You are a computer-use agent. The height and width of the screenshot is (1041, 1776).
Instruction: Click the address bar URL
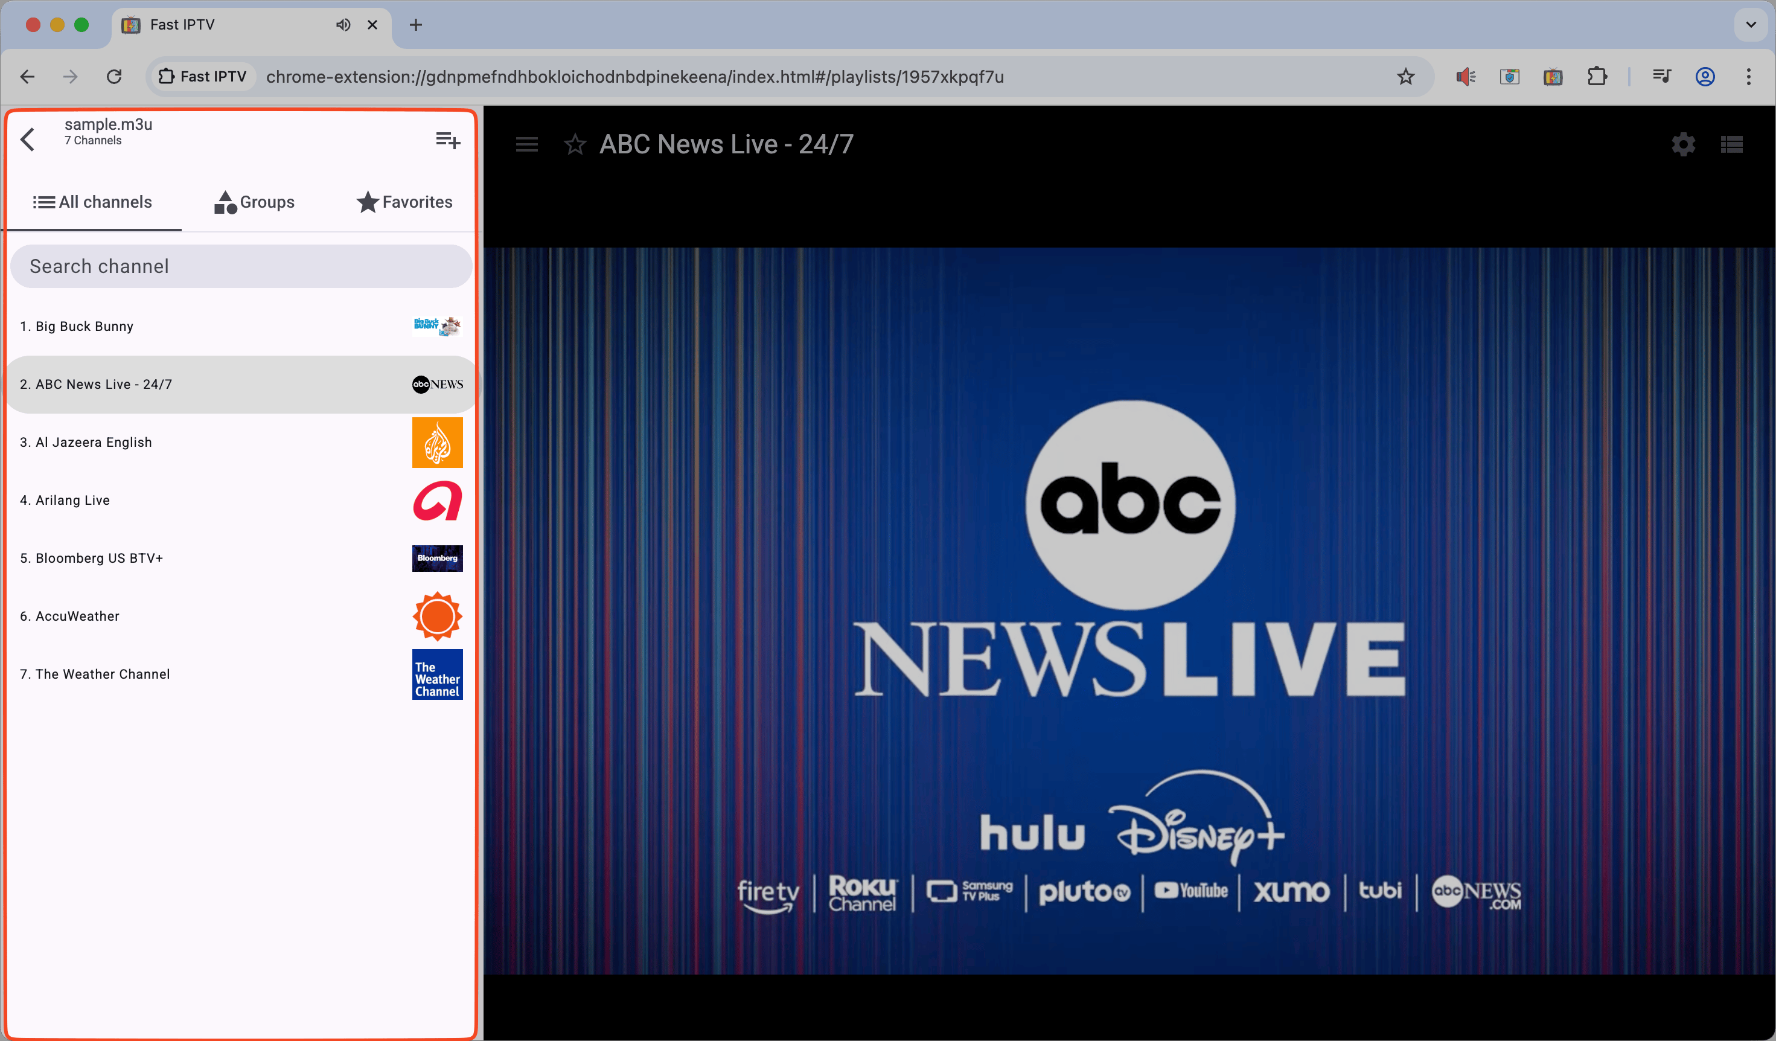(635, 76)
